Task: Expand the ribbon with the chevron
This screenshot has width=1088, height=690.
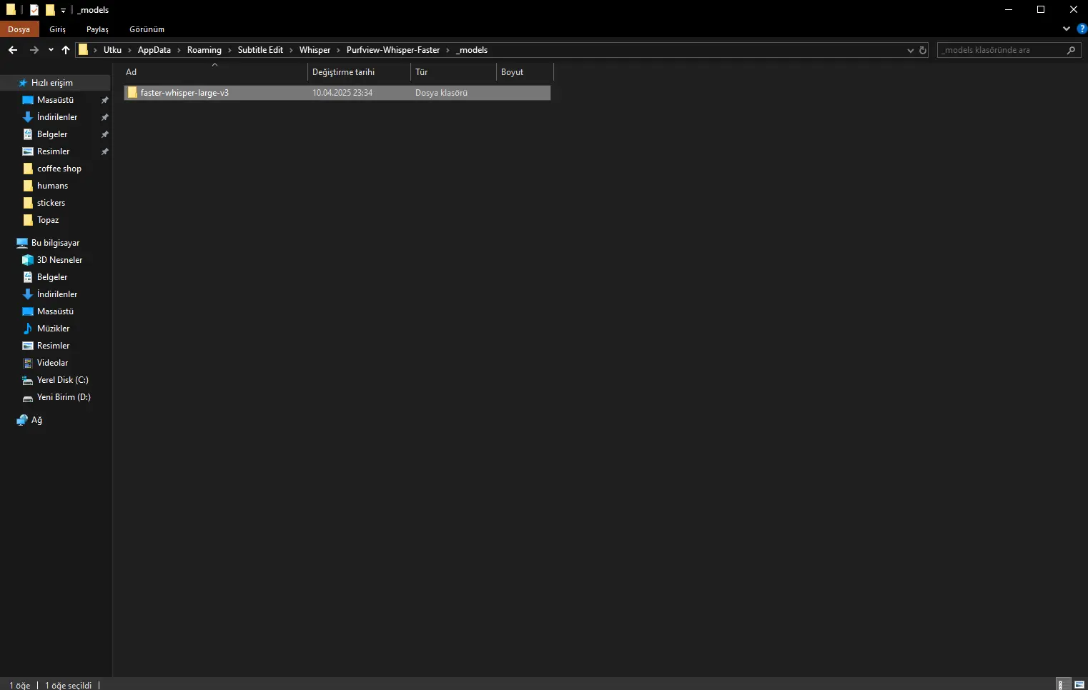Action: (x=1066, y=29)
